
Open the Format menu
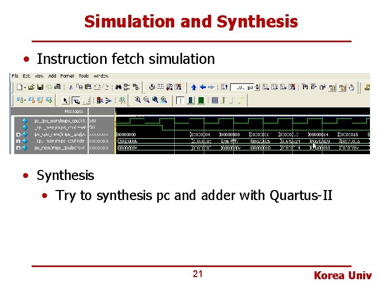(x=67, y=76)
